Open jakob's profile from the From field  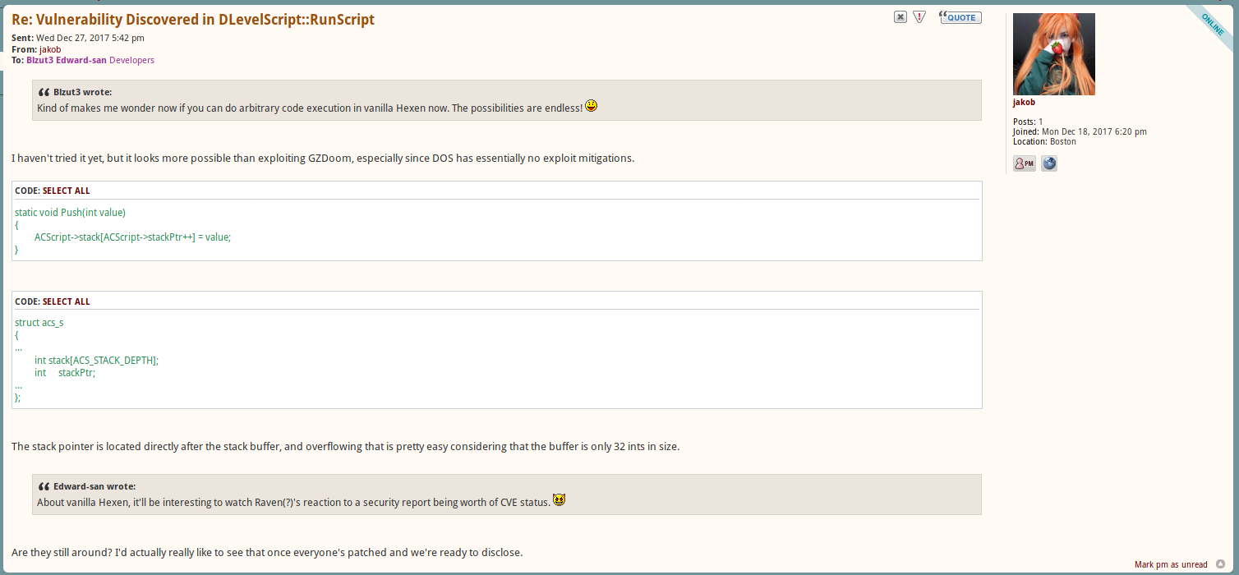(50, 48)
